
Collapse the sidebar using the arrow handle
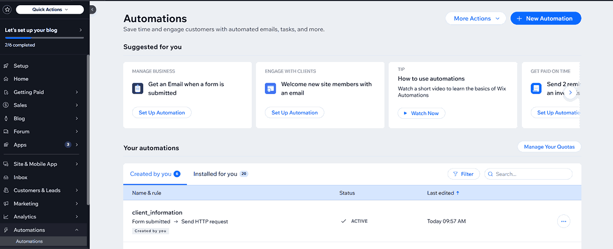point(93,9)
